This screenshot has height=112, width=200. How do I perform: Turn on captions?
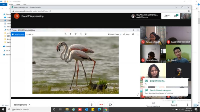point(153,104)
